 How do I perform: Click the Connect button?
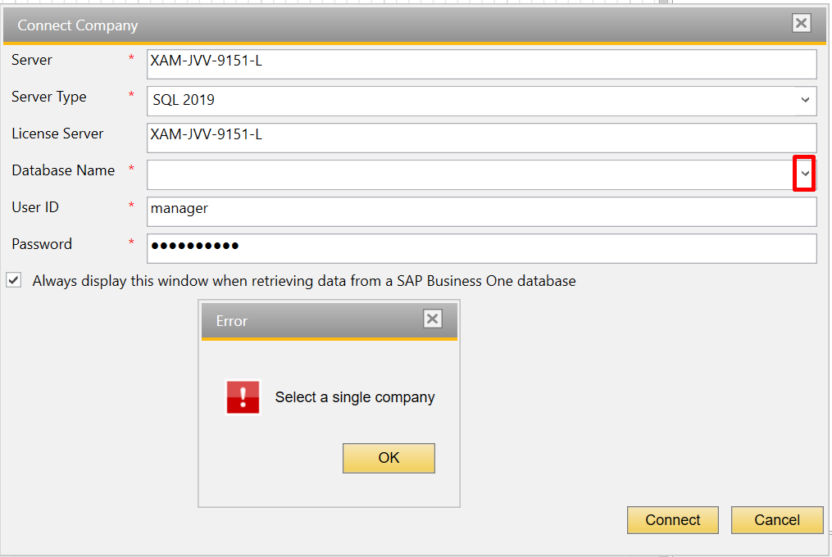pos(672,520)
